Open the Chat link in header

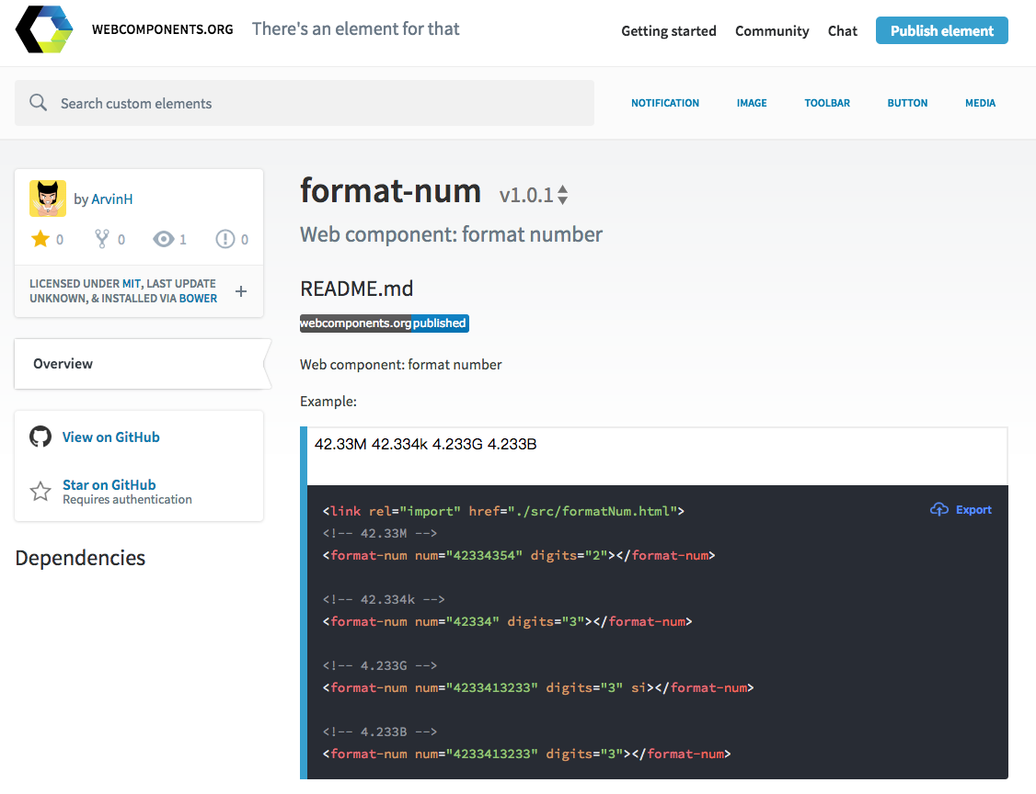(x=843, y=31)
